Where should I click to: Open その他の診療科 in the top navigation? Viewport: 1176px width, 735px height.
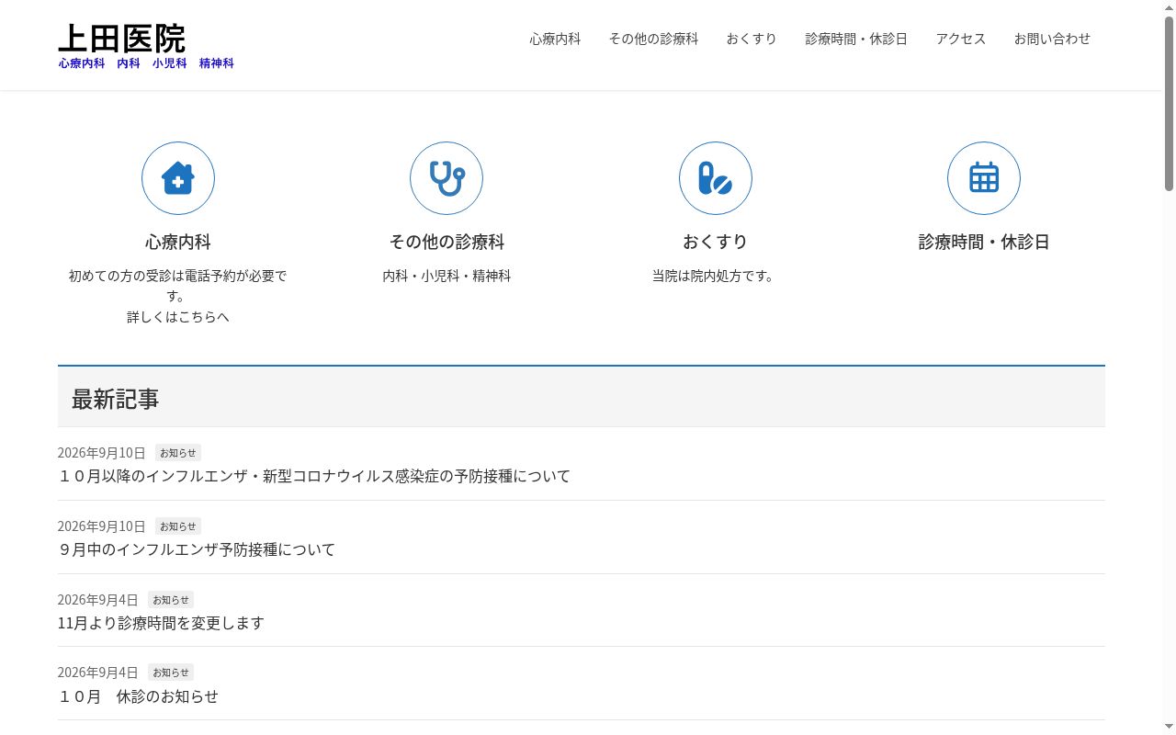[x=653, y=39]
